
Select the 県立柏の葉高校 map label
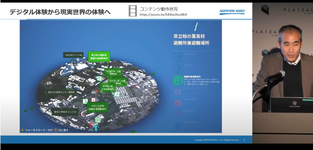[x=99, y=57]
